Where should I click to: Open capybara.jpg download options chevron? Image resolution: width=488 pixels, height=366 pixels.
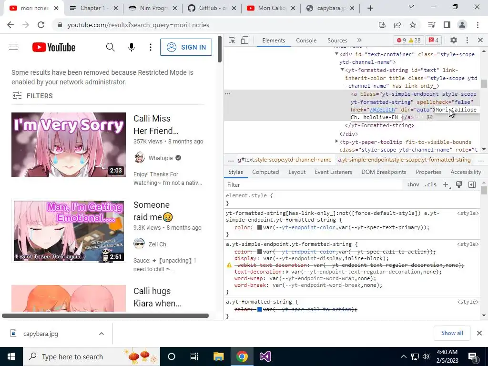(102, 334)
